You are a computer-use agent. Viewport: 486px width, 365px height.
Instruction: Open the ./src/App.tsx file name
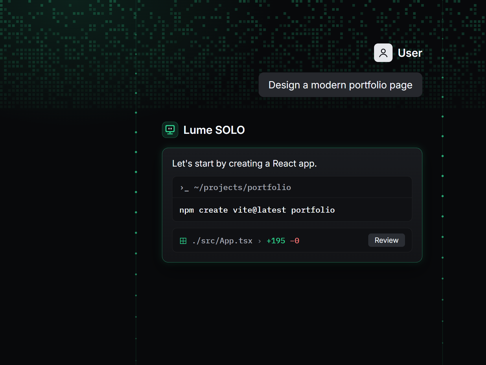[222, 241]
